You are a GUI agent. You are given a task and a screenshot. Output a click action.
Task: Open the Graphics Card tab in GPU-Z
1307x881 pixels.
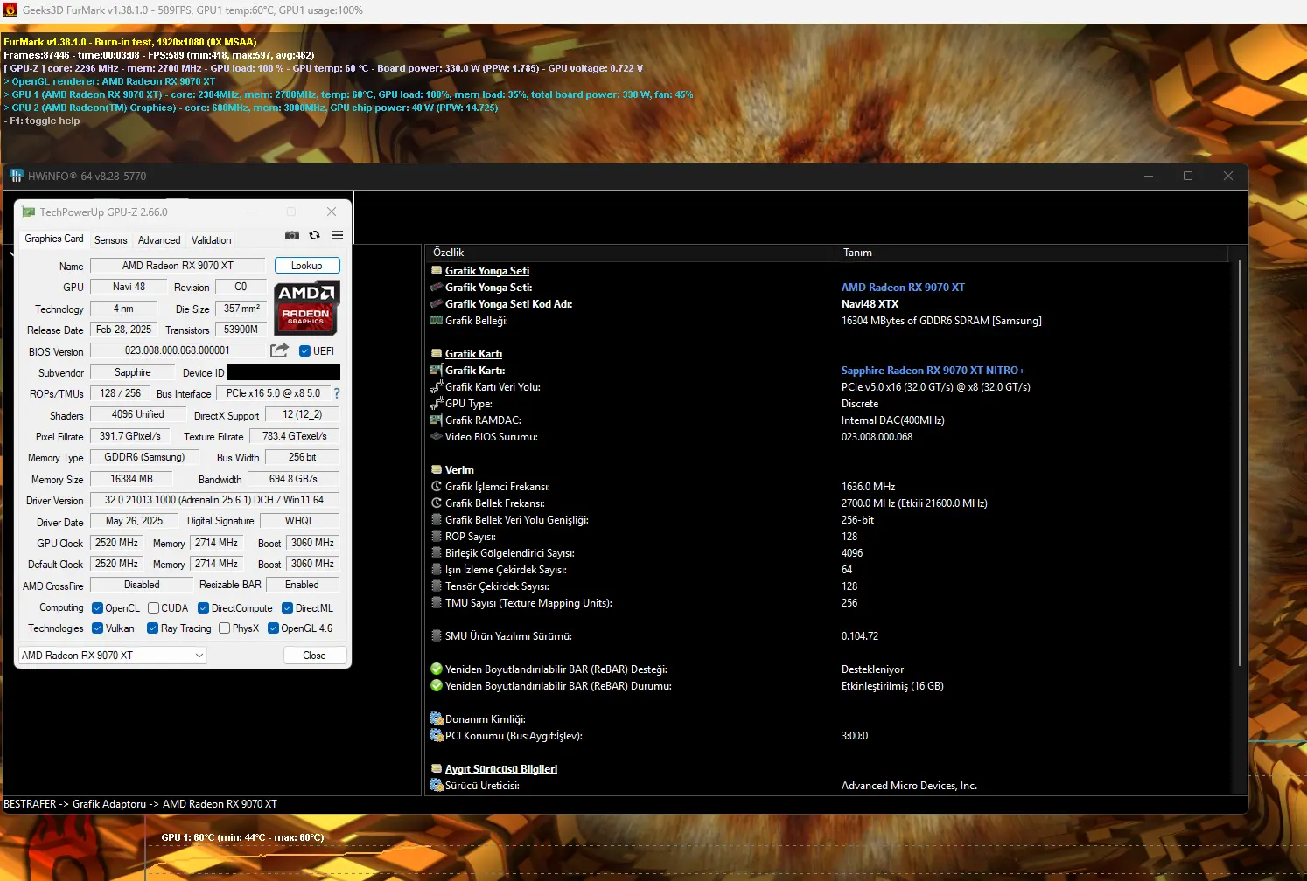54,239
